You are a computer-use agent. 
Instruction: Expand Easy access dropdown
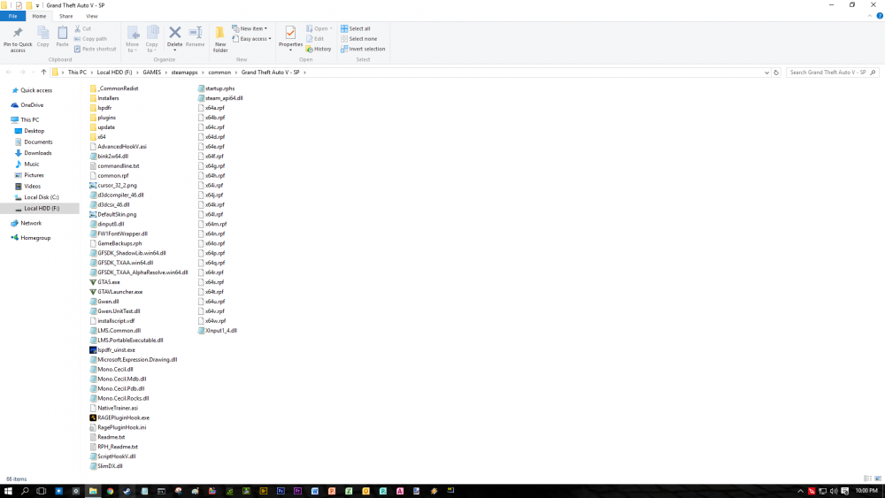point(251,39)
